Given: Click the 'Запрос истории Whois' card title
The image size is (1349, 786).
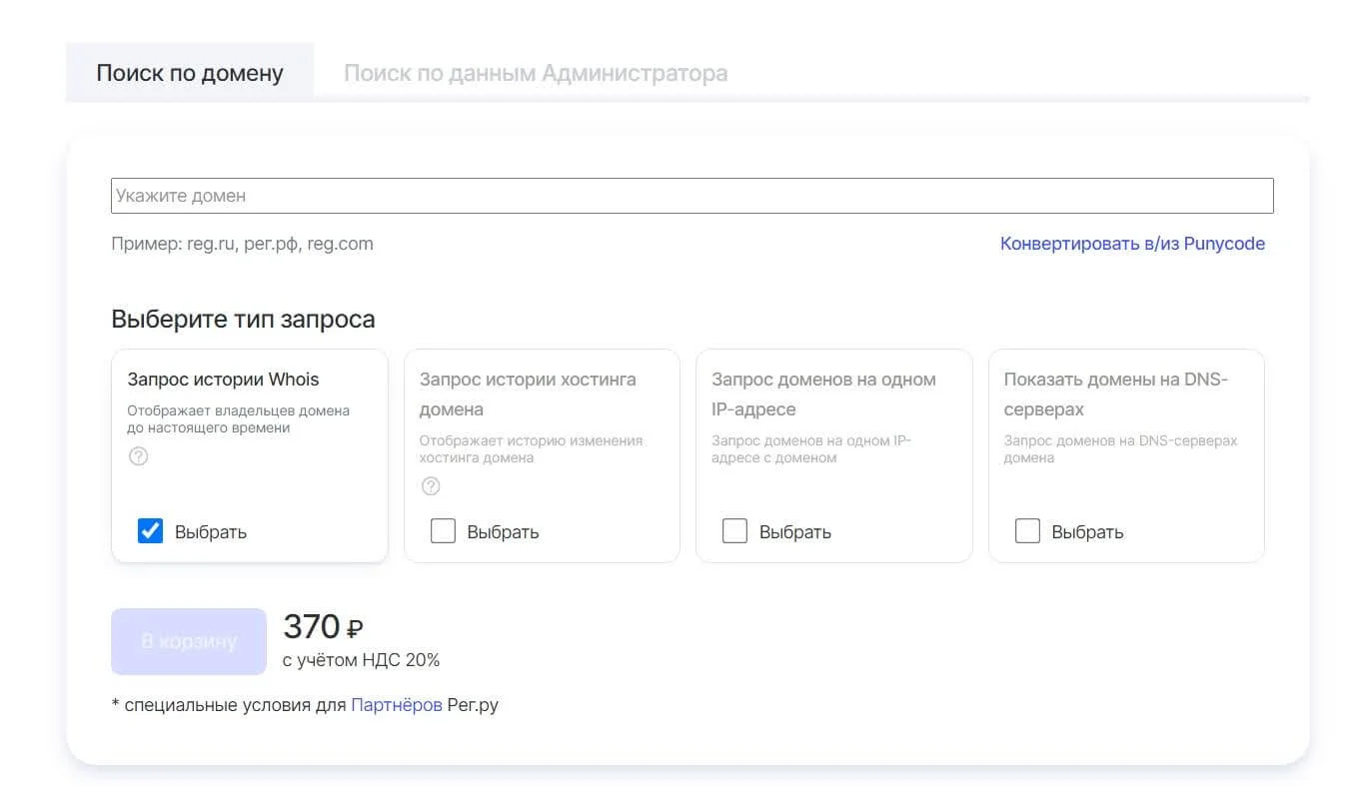Looking at the screenshot, I should [x=223, y=380].
